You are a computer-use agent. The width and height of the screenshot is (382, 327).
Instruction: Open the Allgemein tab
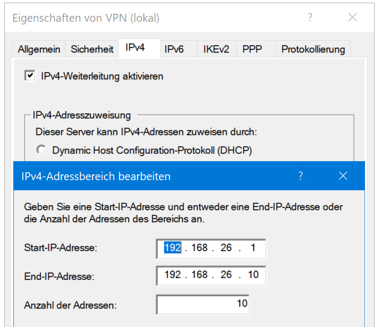39,49
